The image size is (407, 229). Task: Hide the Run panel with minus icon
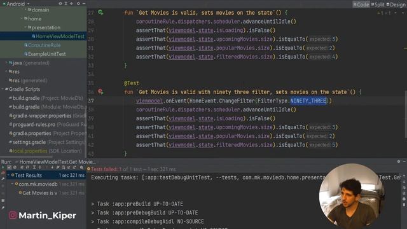(x=404, y=161)
